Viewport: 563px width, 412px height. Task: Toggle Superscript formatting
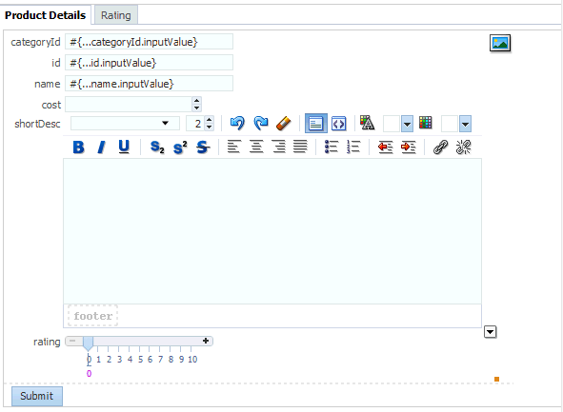point(180,147)
